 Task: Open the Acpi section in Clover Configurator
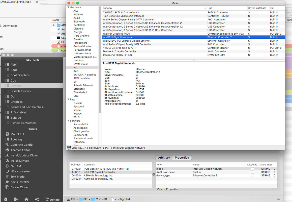click(13, 65)
